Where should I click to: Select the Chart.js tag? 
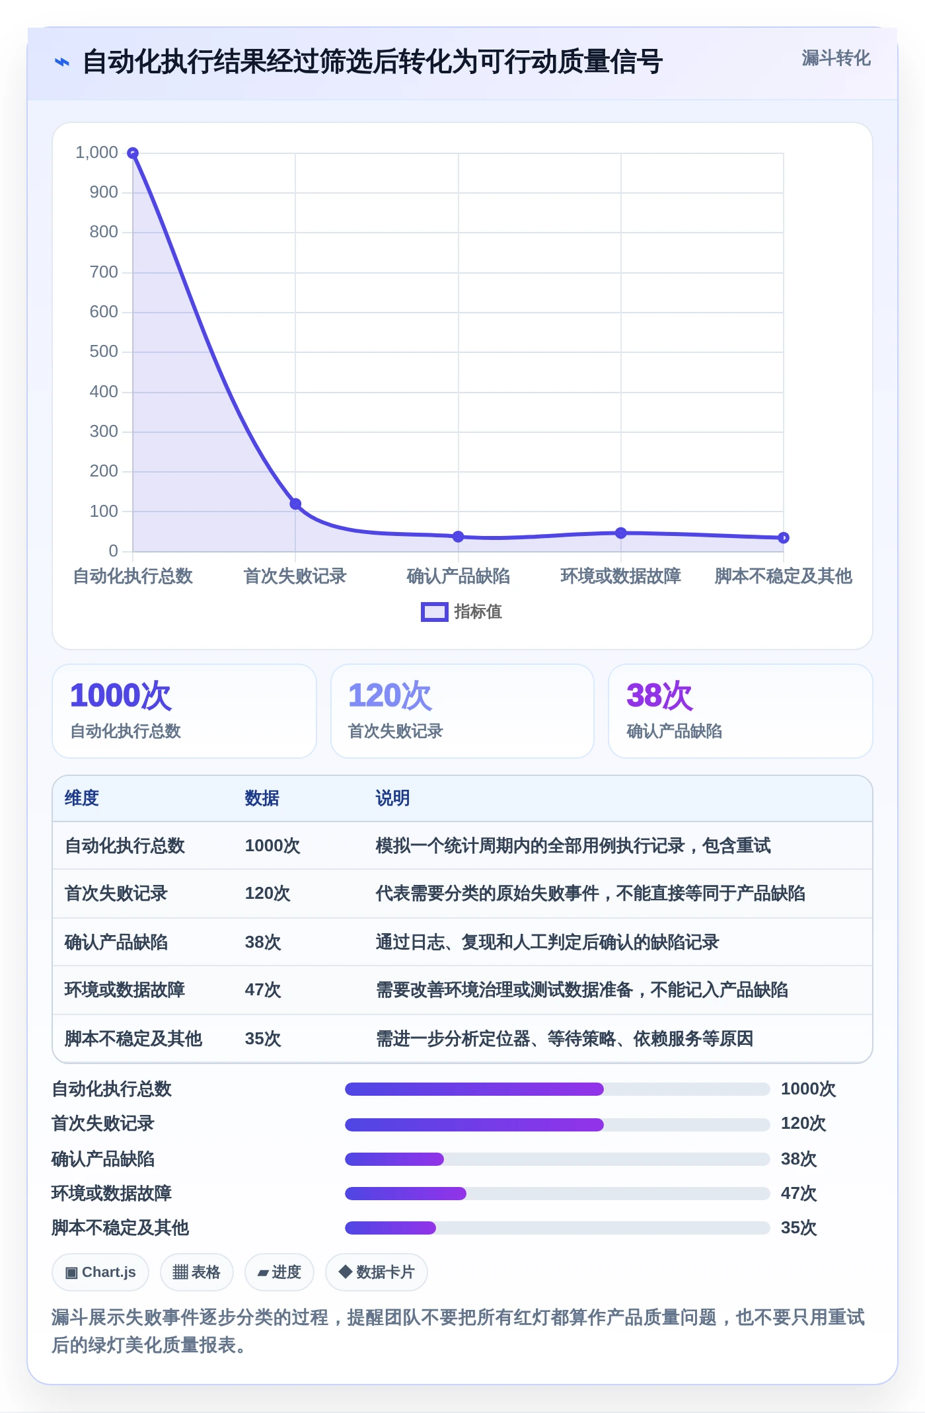tap(100, 1272)
